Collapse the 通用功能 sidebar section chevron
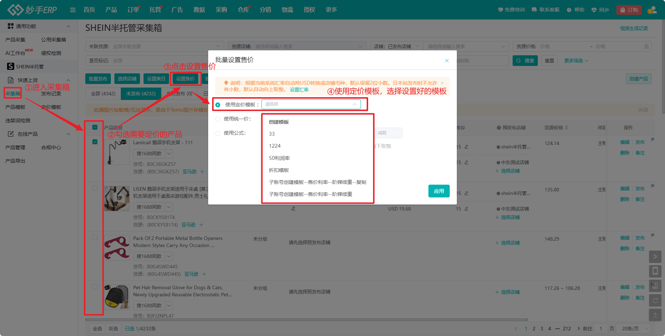The width and height of the screenshot is (665, 336). 68,26
